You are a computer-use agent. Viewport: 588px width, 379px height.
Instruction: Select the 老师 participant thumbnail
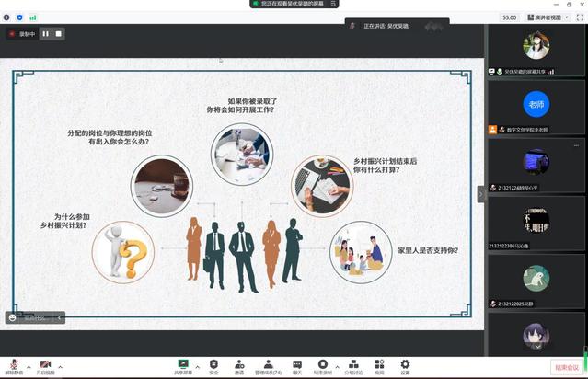coord(536,103)
